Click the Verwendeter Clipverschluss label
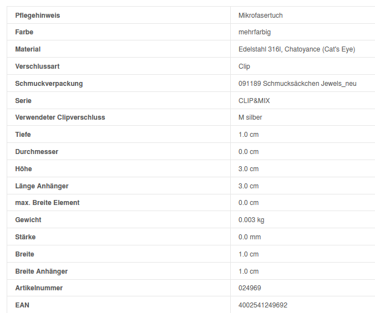This screenshot has height=313, width=375. click(x=60, y=117)
